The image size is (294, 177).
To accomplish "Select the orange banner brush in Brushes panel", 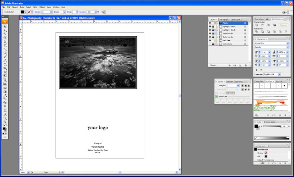I will pyautogui.click(x=271, y=102).
